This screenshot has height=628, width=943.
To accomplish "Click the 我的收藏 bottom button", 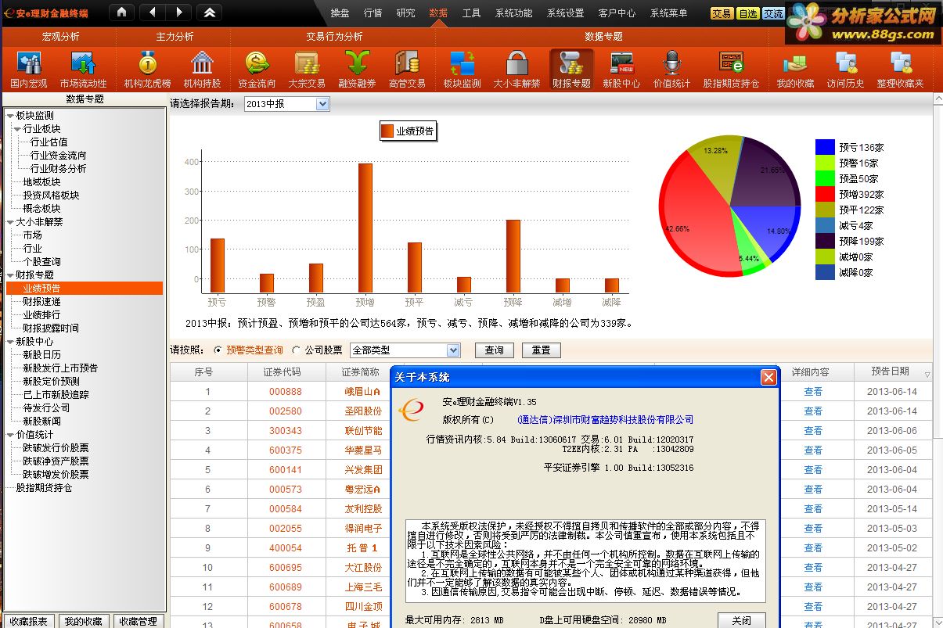I will [x=84, y=621].
